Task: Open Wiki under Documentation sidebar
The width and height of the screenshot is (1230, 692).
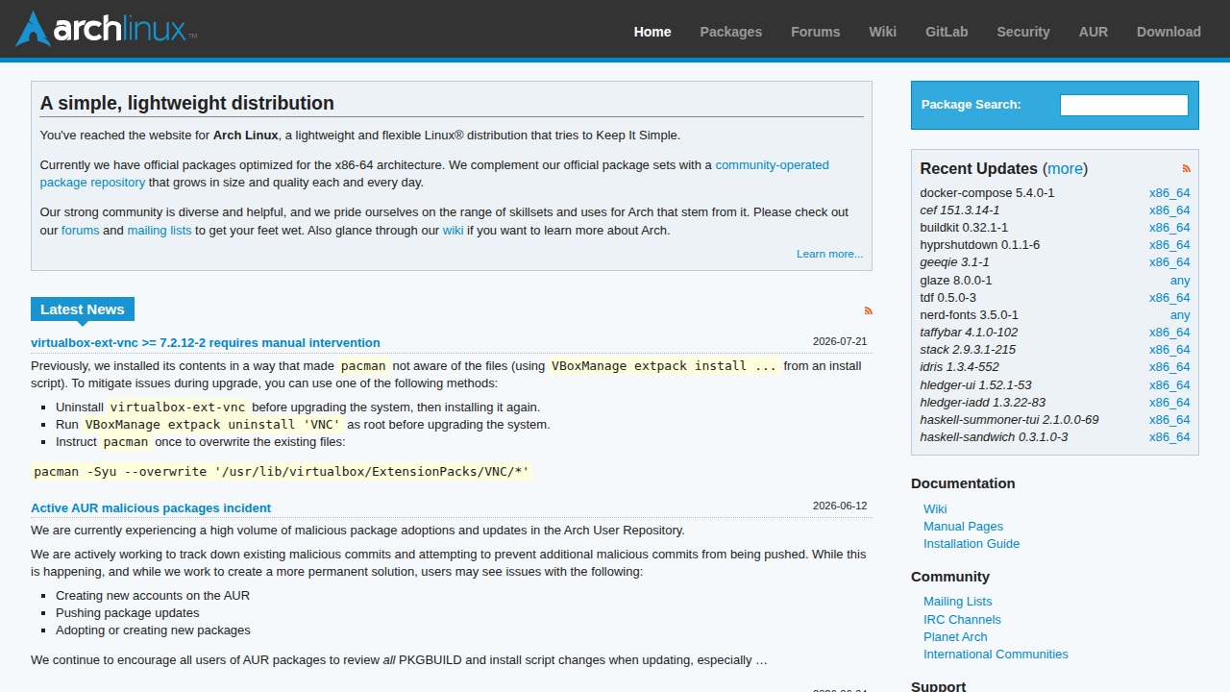Action: tap(935, 509)
